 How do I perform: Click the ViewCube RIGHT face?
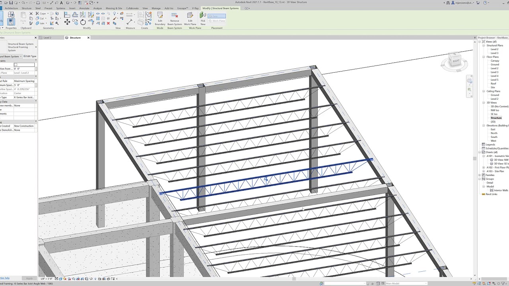tap(456, 61)
